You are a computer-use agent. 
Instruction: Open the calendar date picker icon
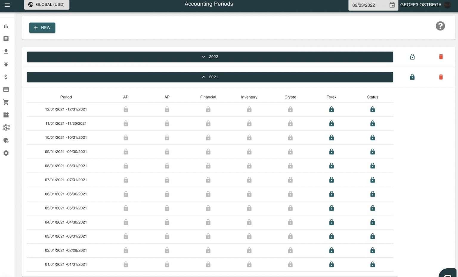(x=392, y=5)
